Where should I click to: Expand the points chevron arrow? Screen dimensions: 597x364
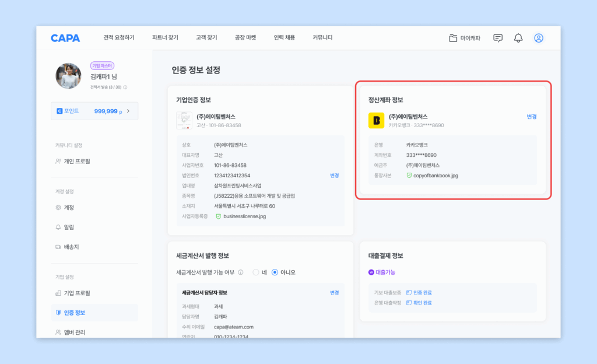pyautogui.click(x=128, y=111)
